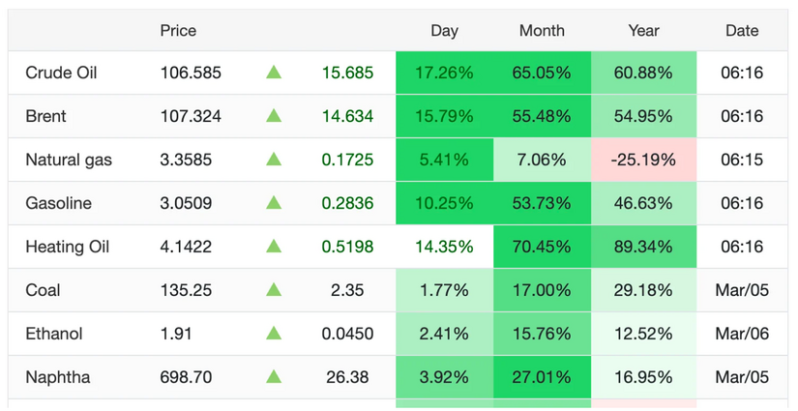
Task: Click the Heating Oil up arrow indicator
Action: [274, 247]
